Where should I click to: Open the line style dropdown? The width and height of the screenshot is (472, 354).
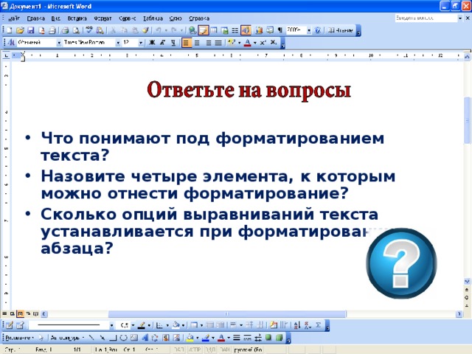click(x=111, y=325)
